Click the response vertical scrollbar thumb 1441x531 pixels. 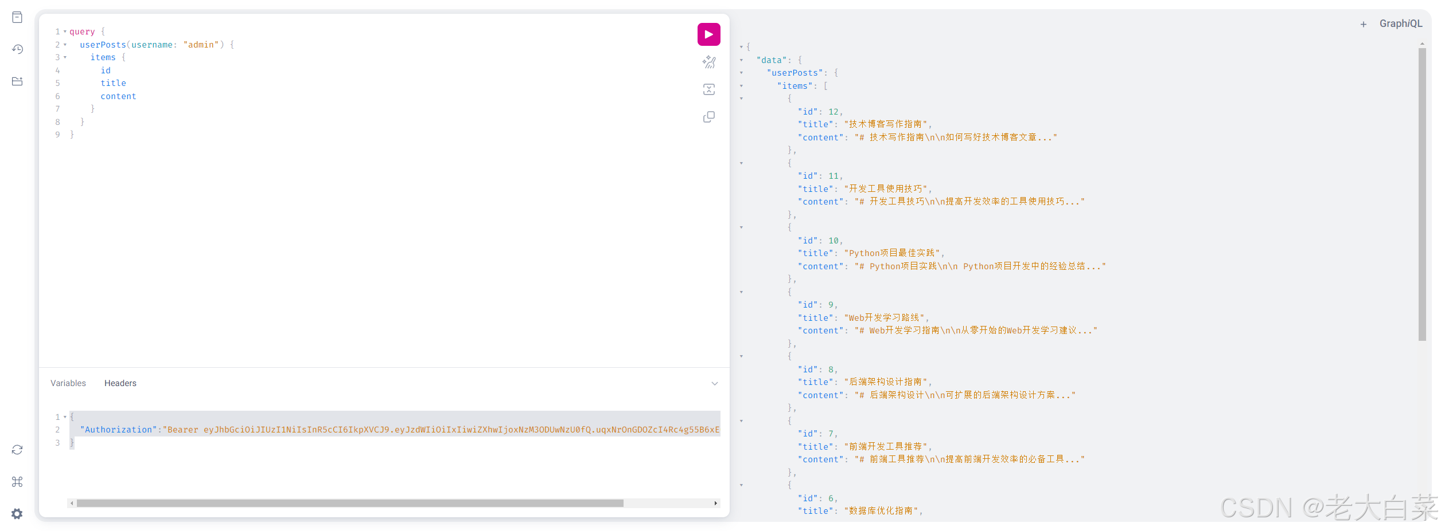(1422, 194)
